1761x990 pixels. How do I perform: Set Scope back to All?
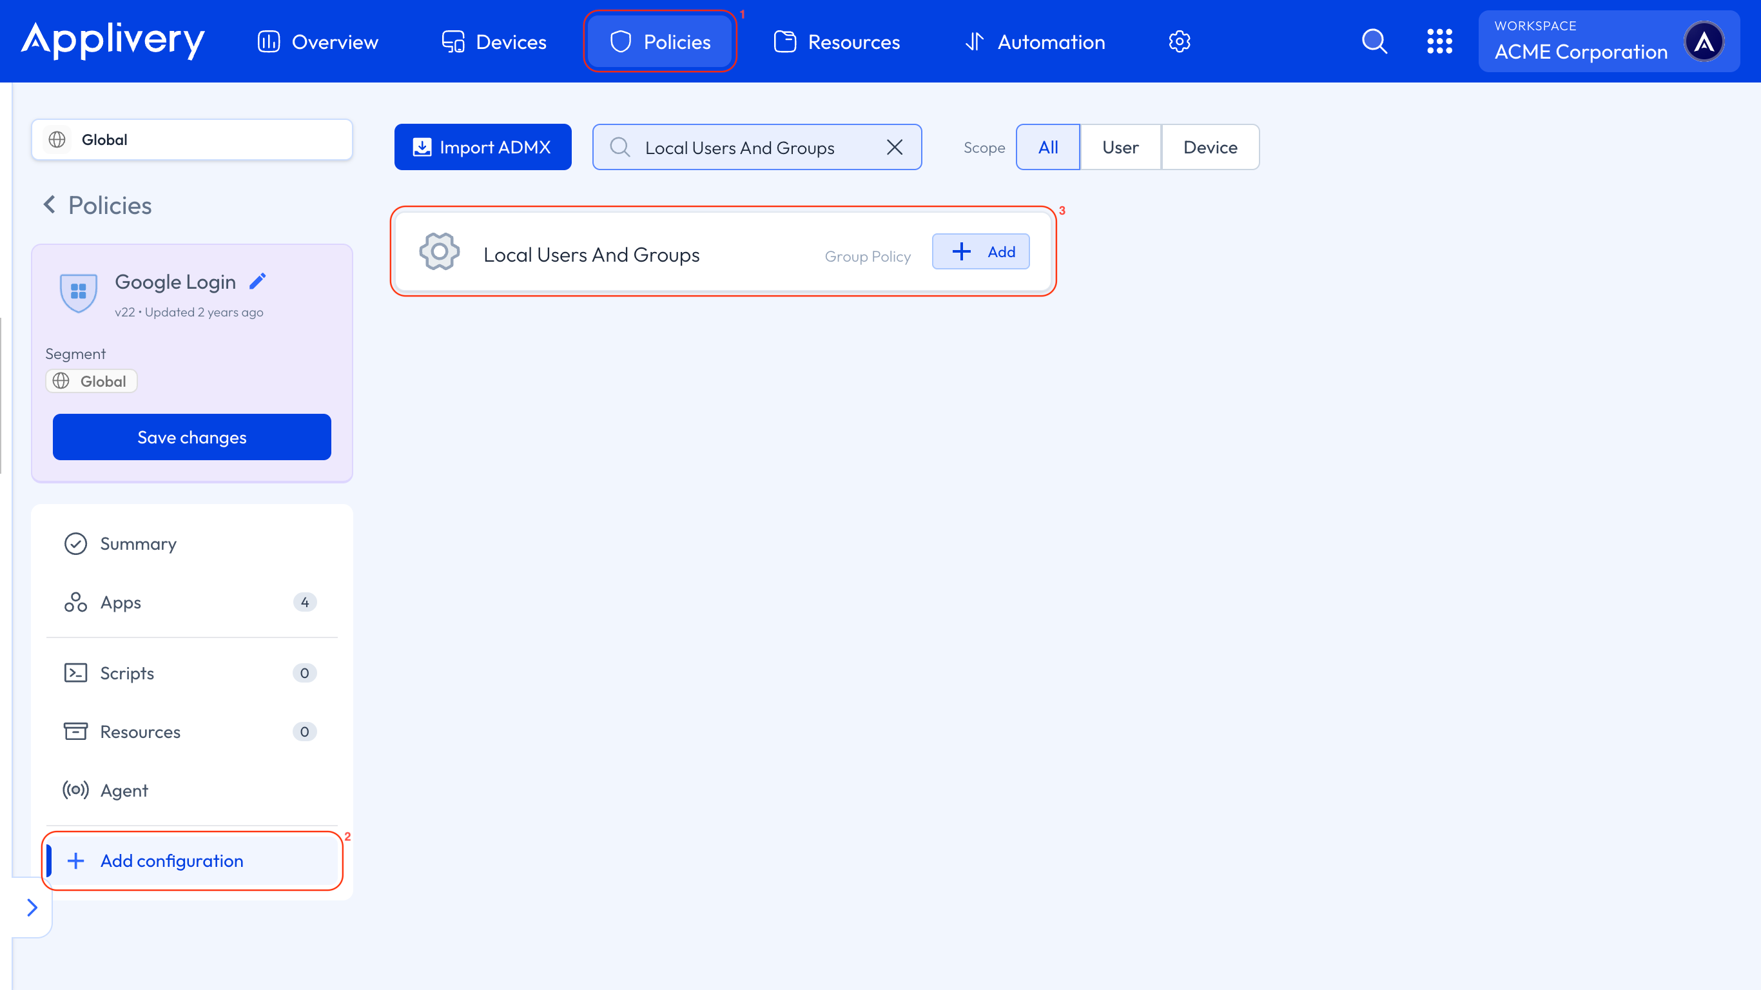[x=1048, y=147]
